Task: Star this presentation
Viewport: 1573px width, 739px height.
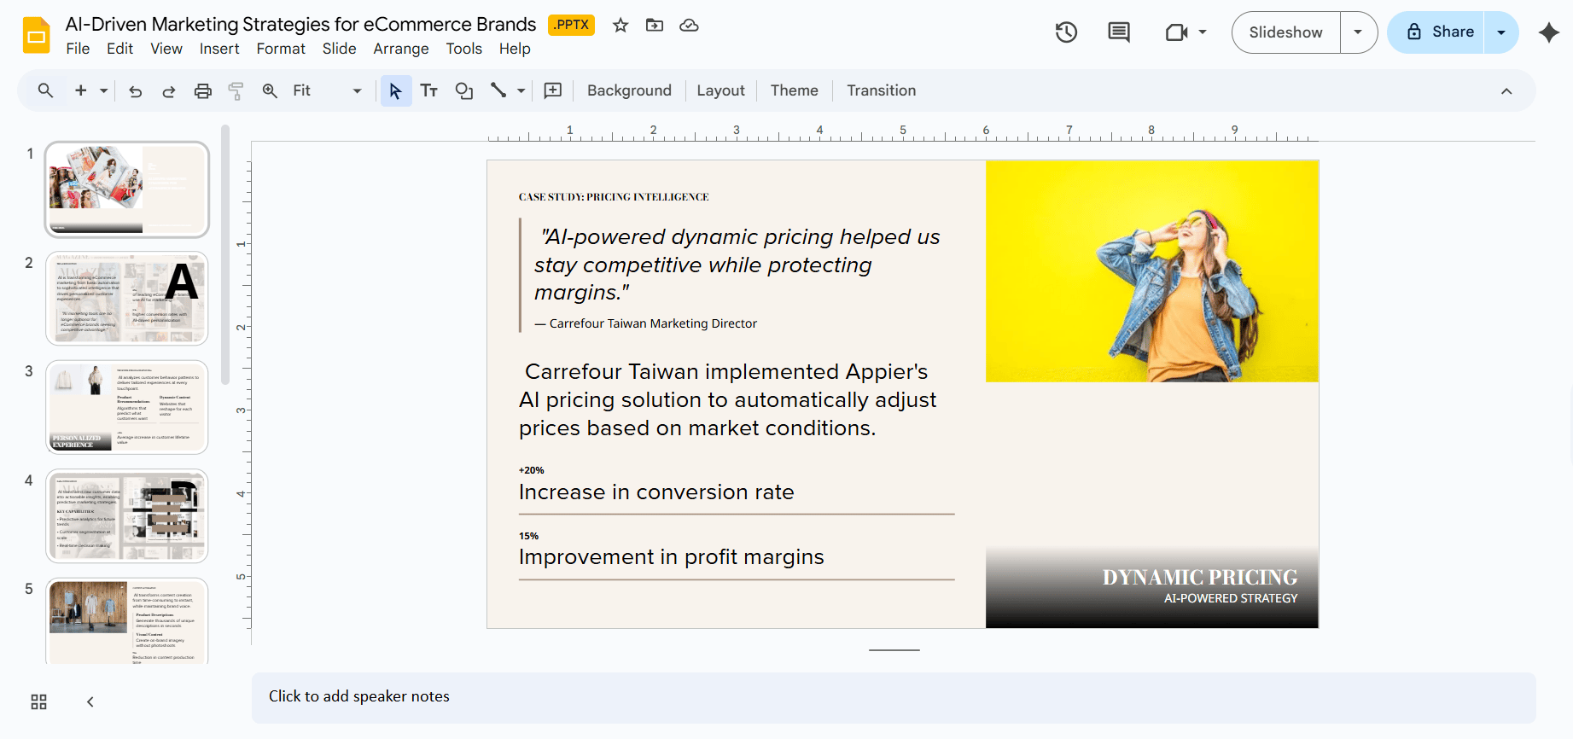Action: point(620,26)
